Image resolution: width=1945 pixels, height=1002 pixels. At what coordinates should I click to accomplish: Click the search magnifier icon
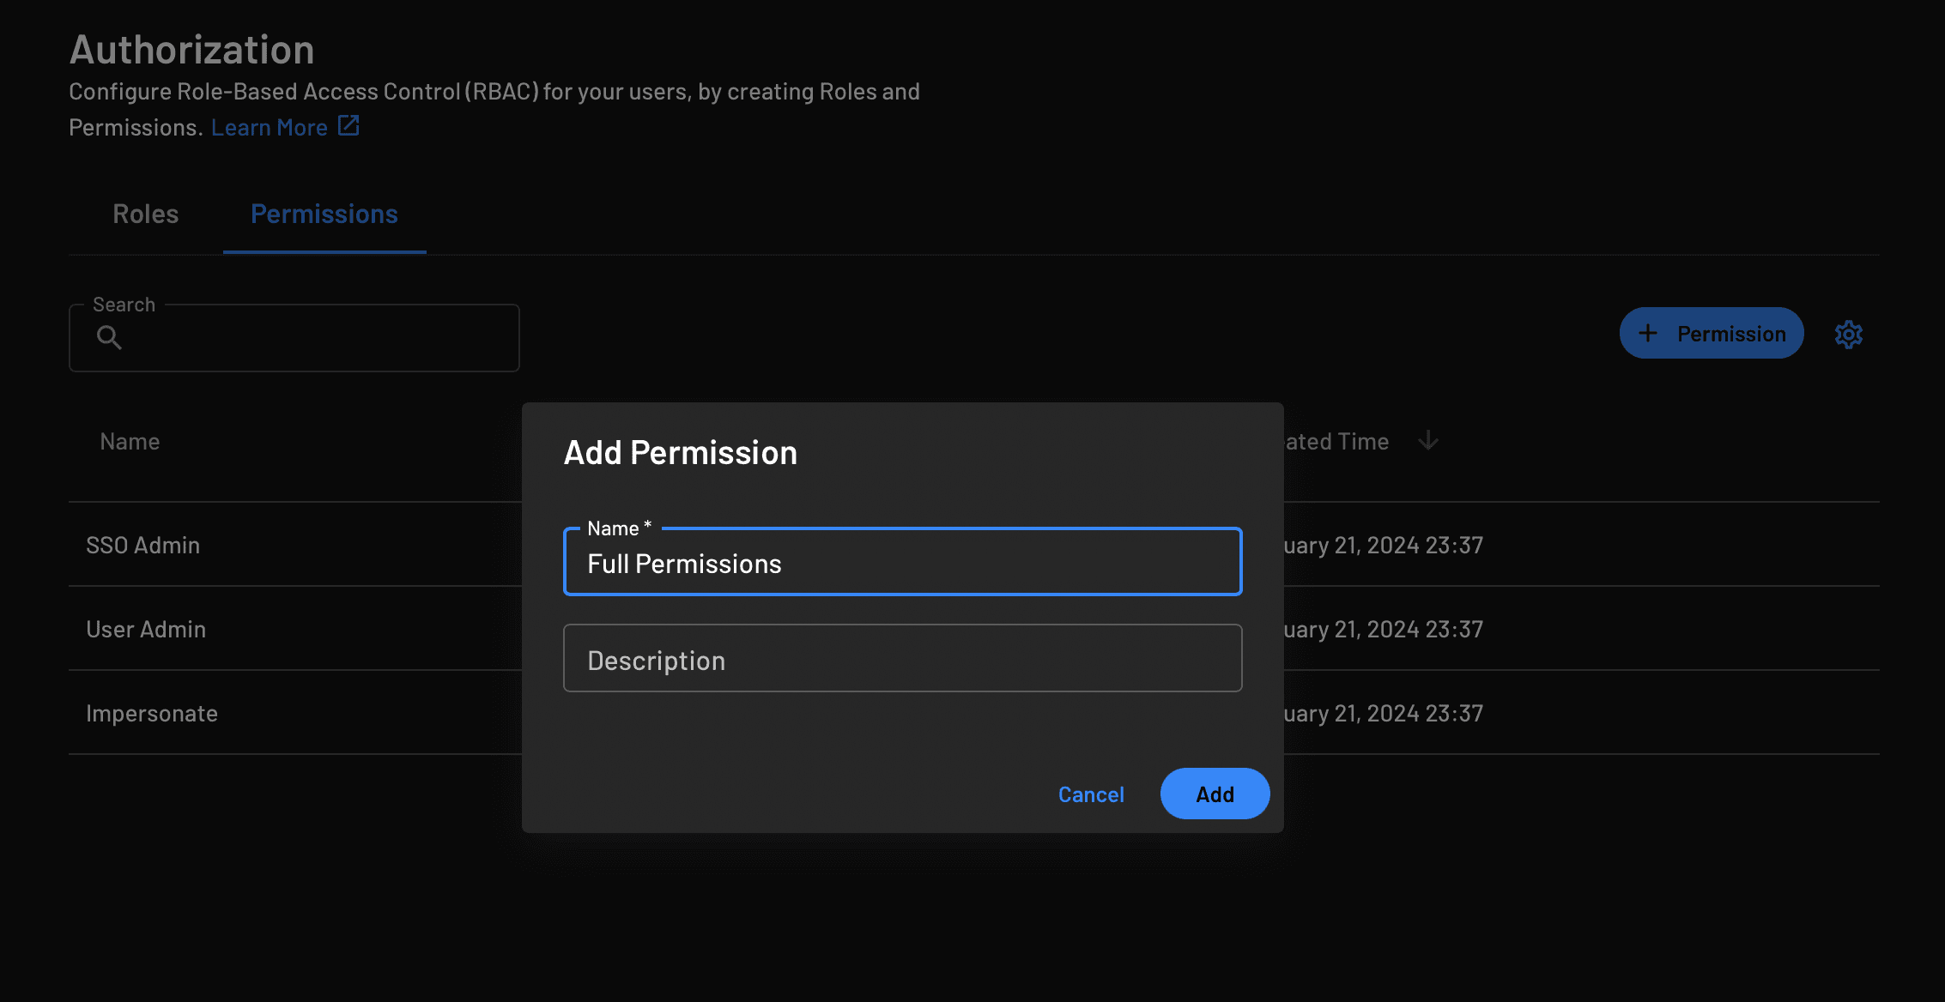pos(109,337)
